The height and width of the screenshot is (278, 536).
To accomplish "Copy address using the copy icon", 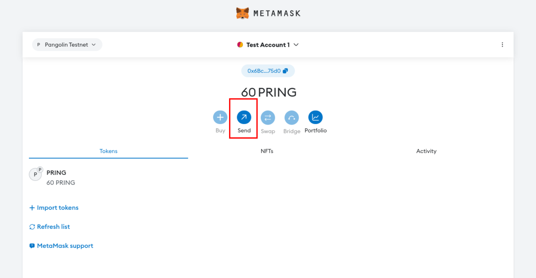I will pyautogui.click(x=285, y=71).
